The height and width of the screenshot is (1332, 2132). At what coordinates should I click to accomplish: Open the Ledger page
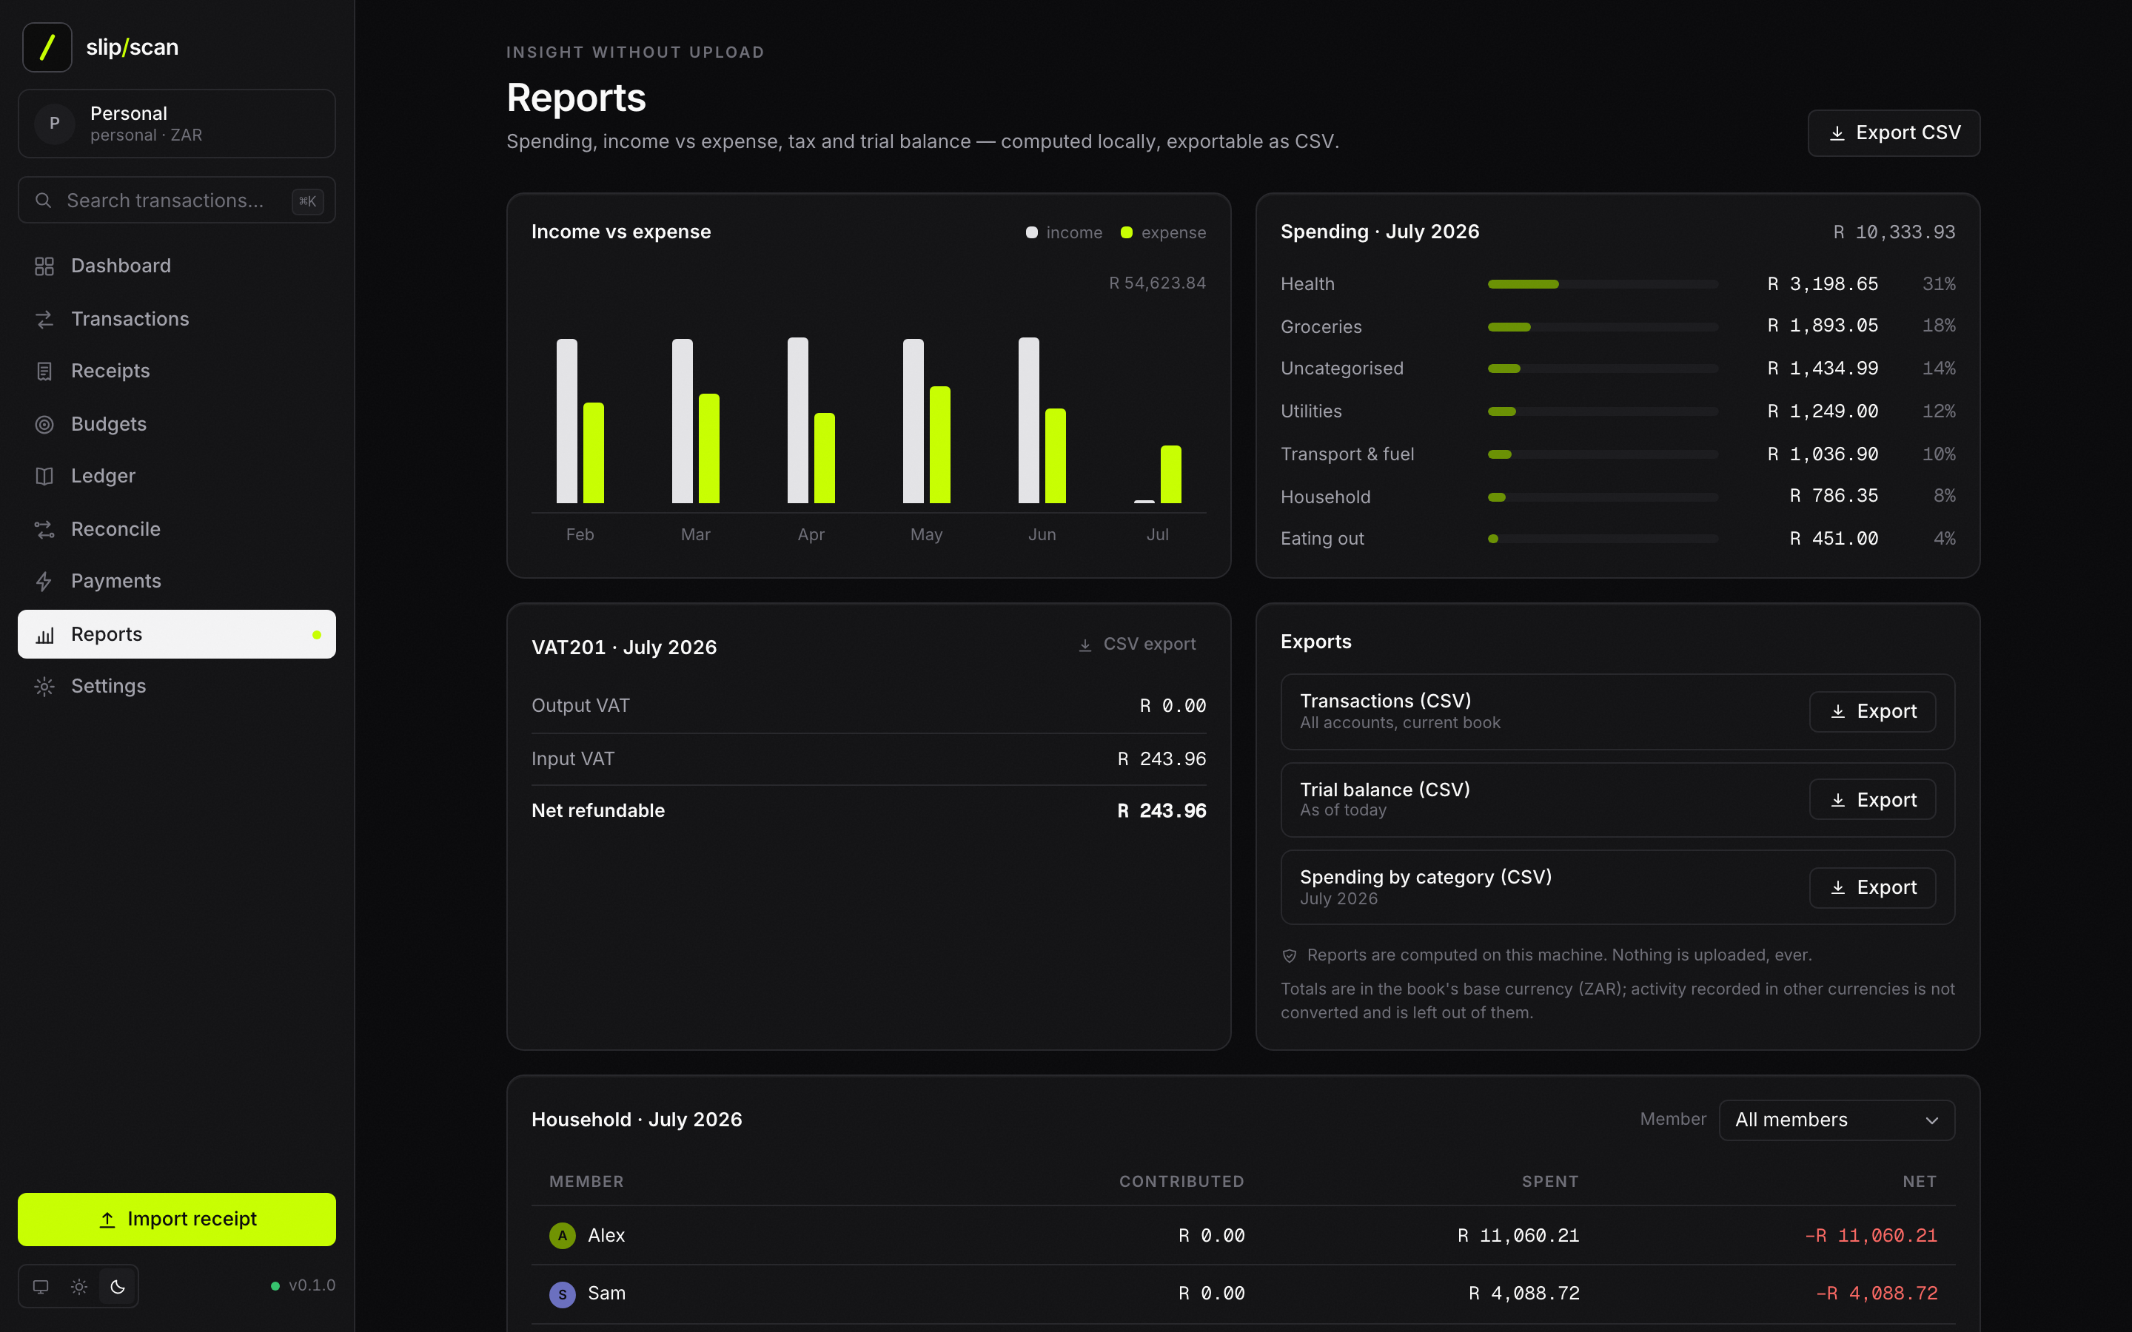[176, 477]
